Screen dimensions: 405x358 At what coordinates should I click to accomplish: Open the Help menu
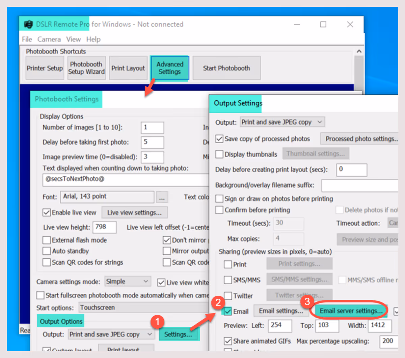93,39
